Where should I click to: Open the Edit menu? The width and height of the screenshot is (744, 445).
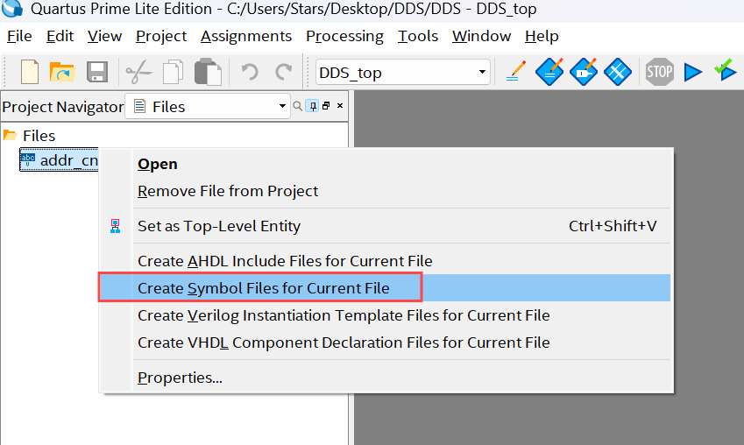(60, 36)
